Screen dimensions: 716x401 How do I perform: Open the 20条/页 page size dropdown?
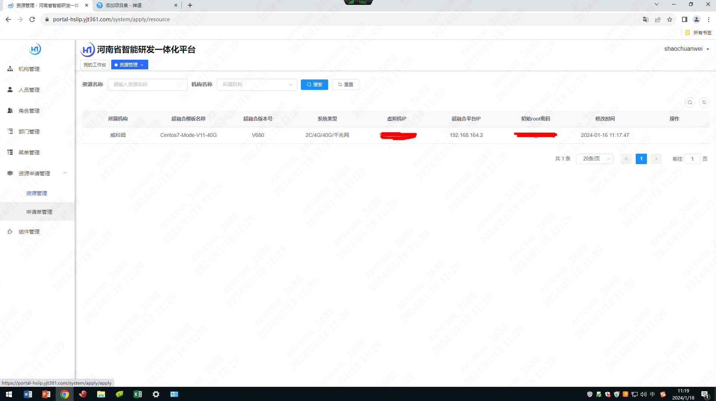coord(595,159)
